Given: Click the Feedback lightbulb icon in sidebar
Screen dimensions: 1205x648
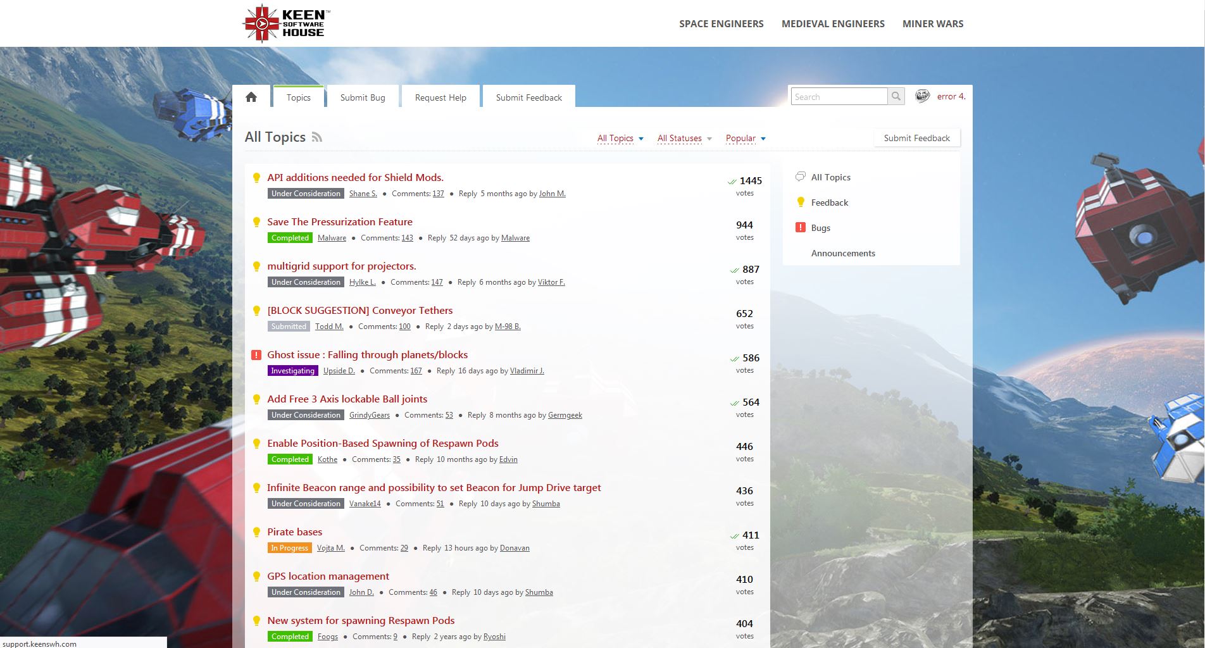Looking at the screenshot, I should [801, 202].
